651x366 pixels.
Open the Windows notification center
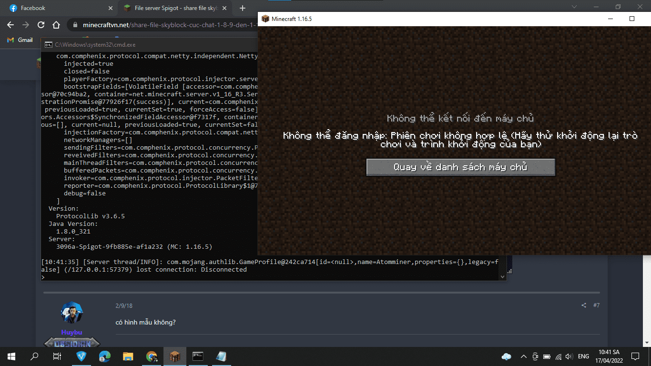[x=635, y=356]
